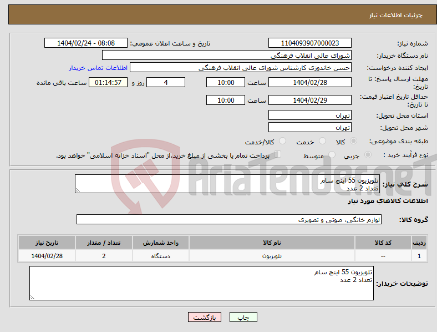Viewport: 437px width, 332px height.
Task: Click the شماره نیاز field 1104093907000023
Action: pyautogui.click(x=309, y=43)
